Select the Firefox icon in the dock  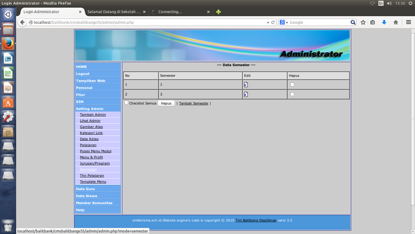(8, 43)
